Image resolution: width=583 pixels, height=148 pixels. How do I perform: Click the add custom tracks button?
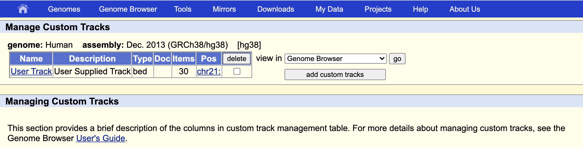click(335, 75)
